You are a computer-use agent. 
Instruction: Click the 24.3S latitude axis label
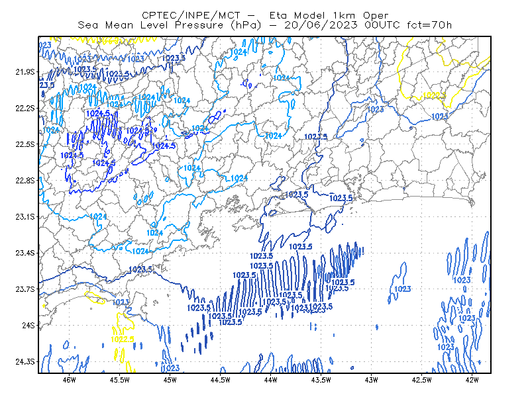tap(25, 362)
